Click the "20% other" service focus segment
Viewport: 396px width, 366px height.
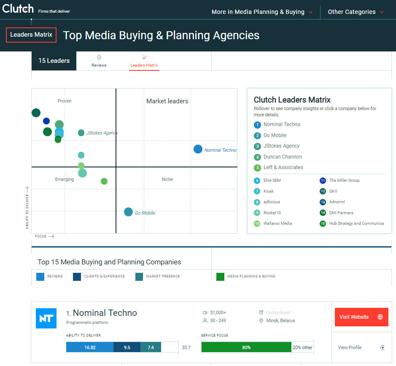(302, 347)
